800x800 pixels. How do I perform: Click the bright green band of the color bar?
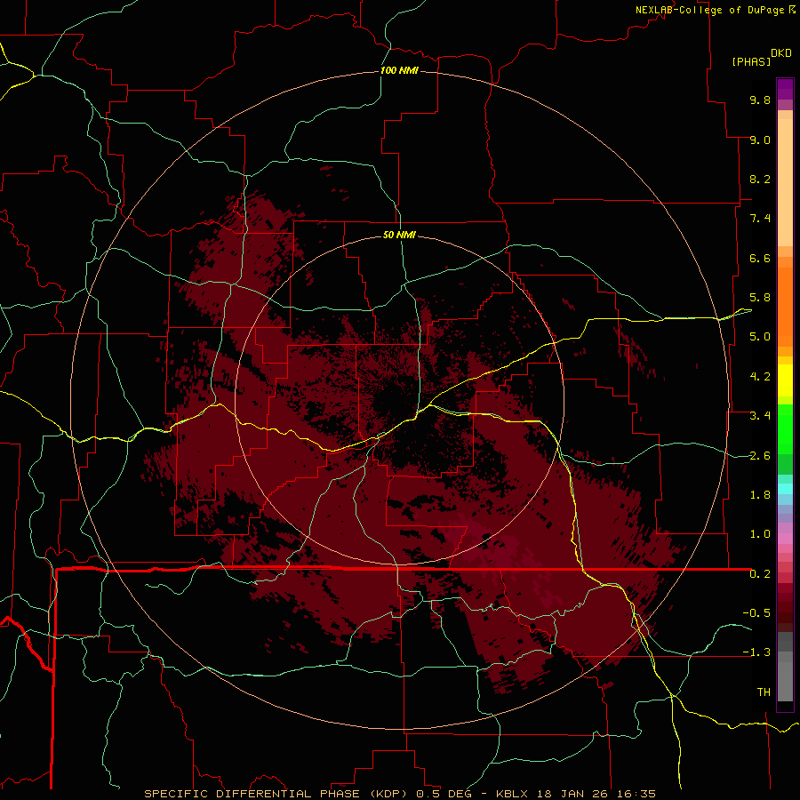coord(785,428)
